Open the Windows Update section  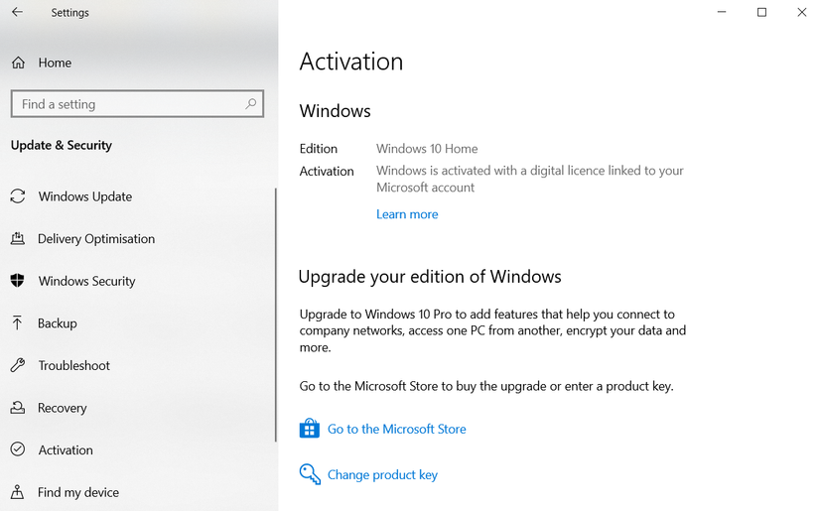(x=84, y=196)
